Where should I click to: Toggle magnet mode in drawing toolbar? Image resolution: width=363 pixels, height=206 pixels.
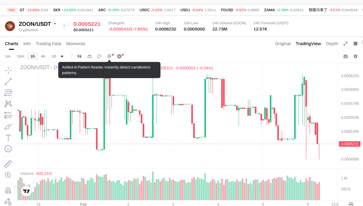(x=8, y=190)
